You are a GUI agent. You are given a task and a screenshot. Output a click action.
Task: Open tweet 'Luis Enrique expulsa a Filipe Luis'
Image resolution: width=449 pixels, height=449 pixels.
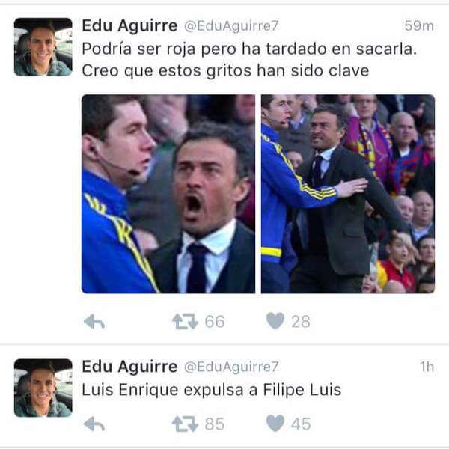pos(212,390)
